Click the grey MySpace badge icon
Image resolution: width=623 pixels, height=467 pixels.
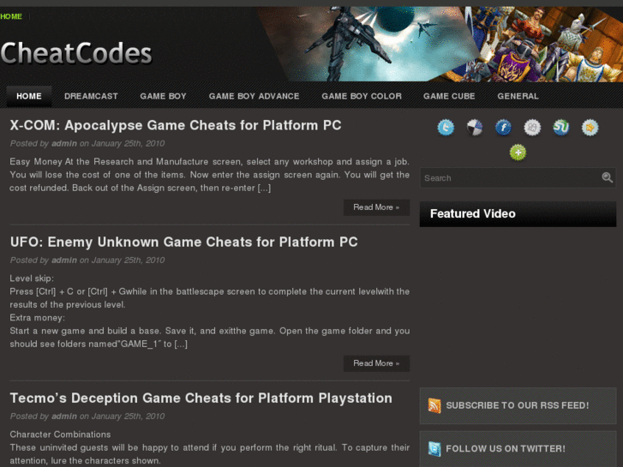coord(532,128)
